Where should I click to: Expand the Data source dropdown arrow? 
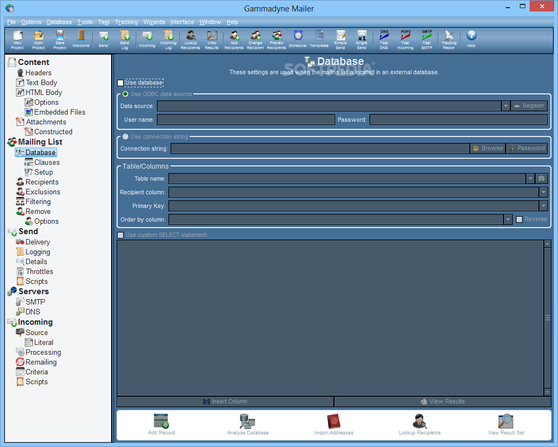click(506, 106)
